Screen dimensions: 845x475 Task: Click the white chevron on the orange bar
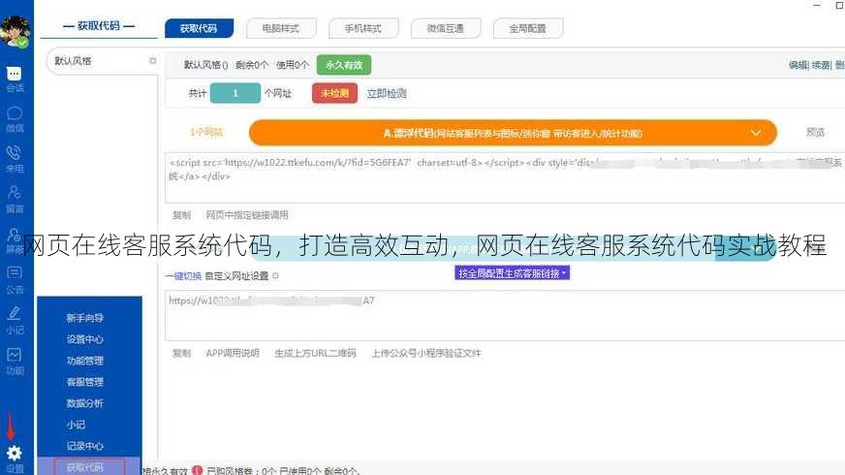click(x=756, y=133)
